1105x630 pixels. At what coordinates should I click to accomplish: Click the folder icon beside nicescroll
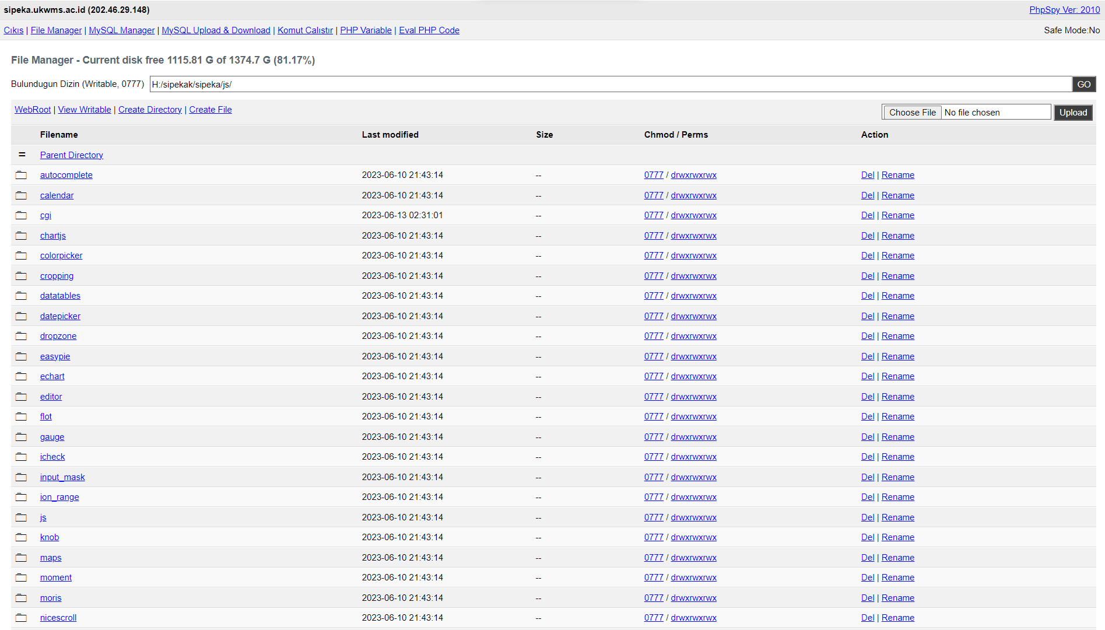coord(21,618)
